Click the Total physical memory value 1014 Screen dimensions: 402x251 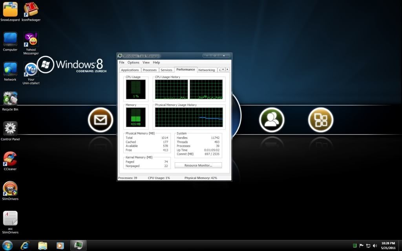pos(164,138)
